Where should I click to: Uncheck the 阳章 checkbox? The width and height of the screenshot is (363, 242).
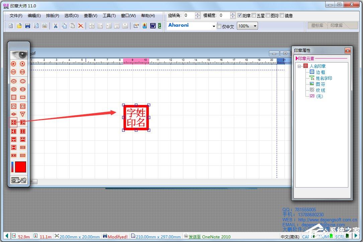tap(240, 15)
